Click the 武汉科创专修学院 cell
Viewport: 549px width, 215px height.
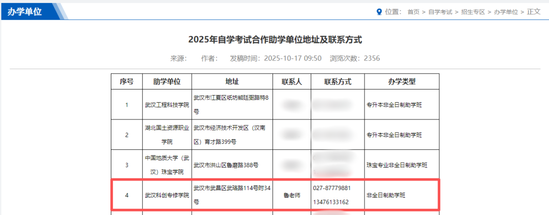pyautogui.click(x=167, y=195)
